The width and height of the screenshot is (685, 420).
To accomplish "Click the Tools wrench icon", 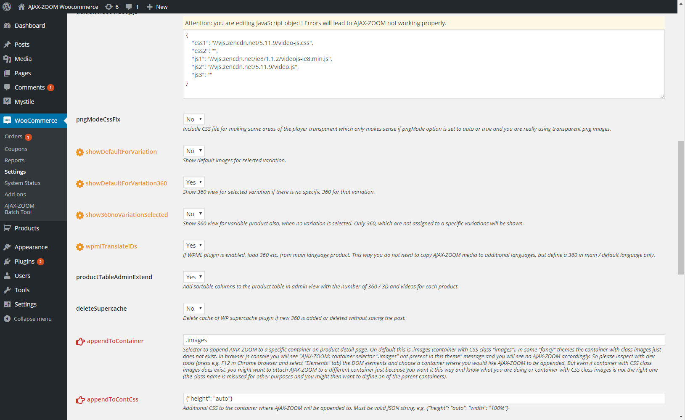I will (x=7, y=290).
